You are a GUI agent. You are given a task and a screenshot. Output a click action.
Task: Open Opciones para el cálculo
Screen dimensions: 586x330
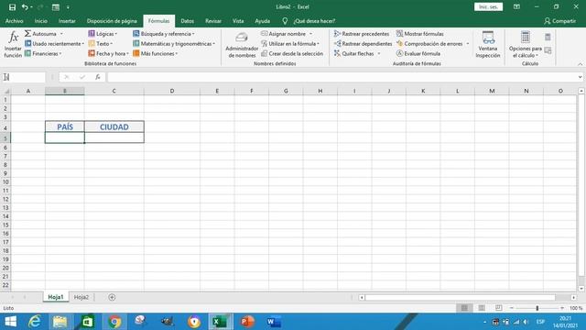[525, 45]
